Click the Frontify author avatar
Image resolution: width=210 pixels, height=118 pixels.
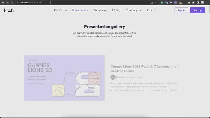pos(113,77)
